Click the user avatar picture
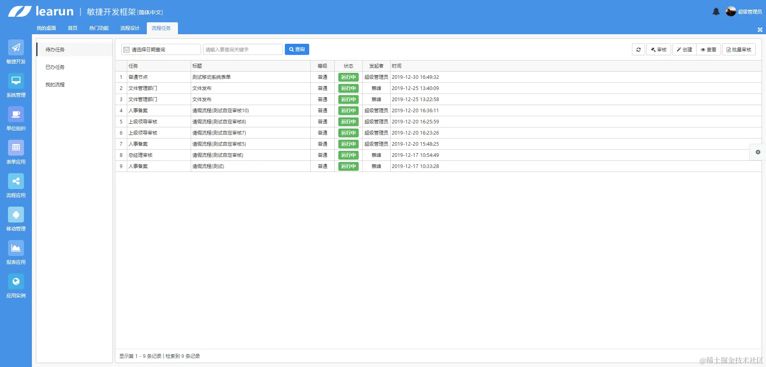 tap(731, 12)
